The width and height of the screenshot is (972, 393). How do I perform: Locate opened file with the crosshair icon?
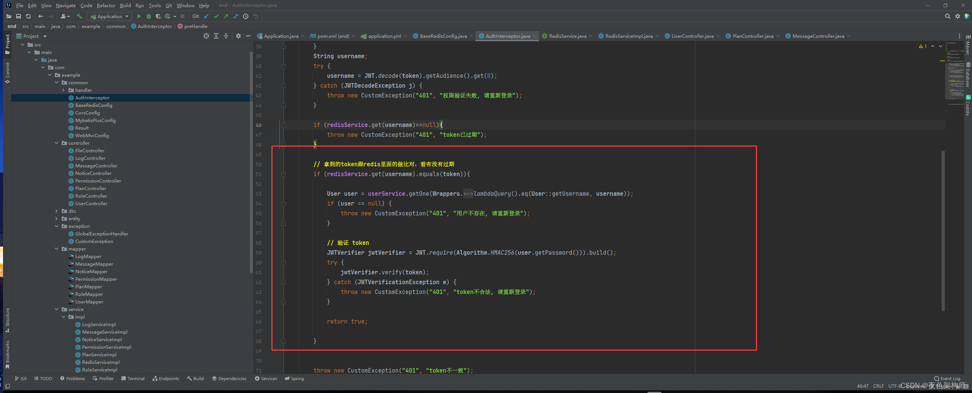pos(206,36)
